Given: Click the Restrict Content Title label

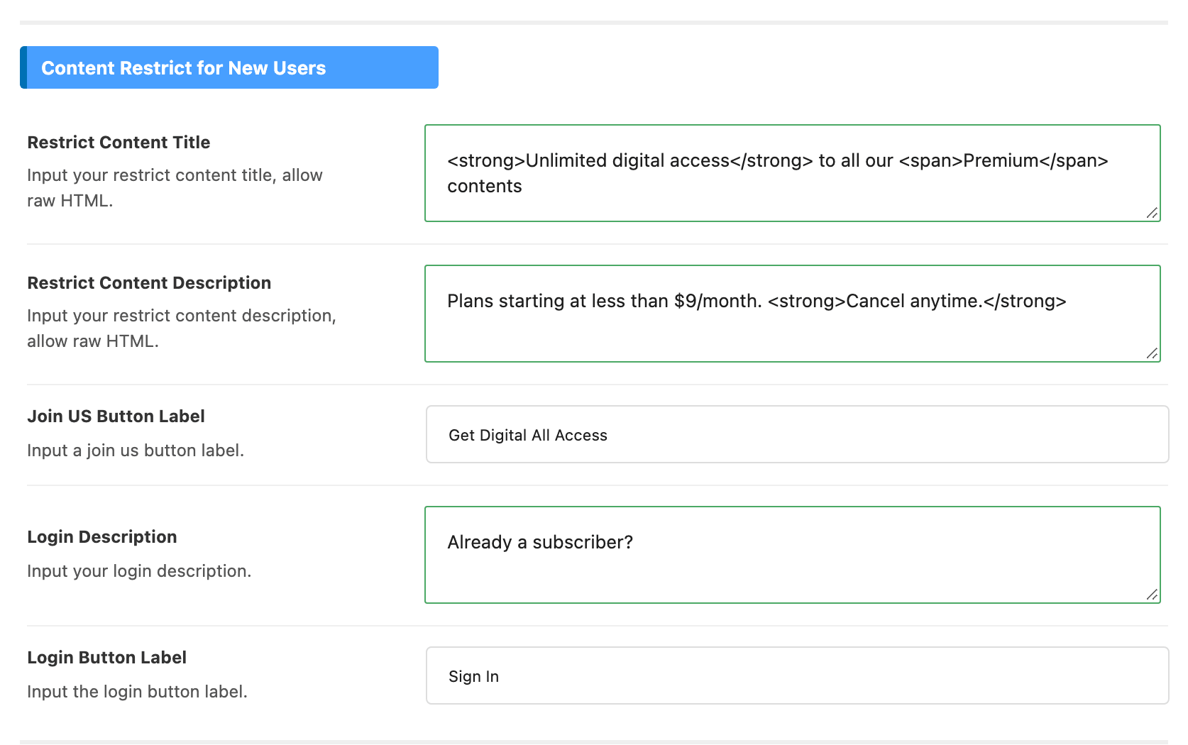Looking at the screenshot, I should (x=119, y=143).
